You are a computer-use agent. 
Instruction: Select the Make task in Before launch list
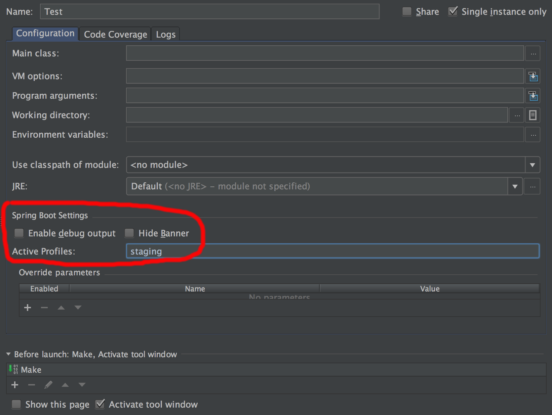coord(31,370)
